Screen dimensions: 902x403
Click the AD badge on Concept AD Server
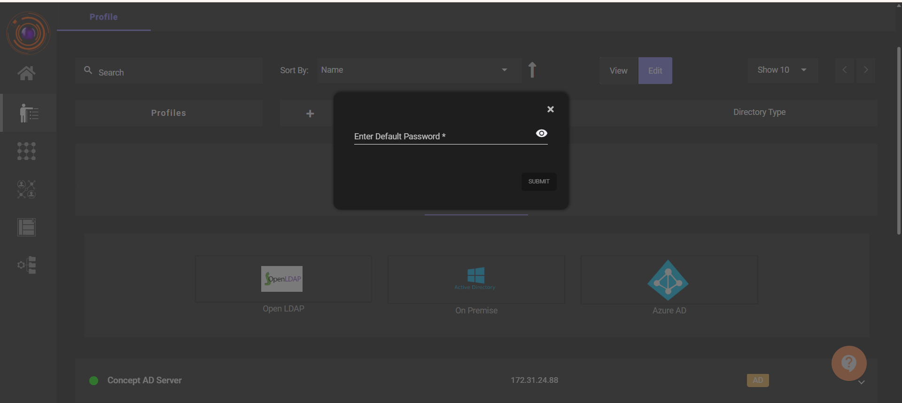pos(758,380)
